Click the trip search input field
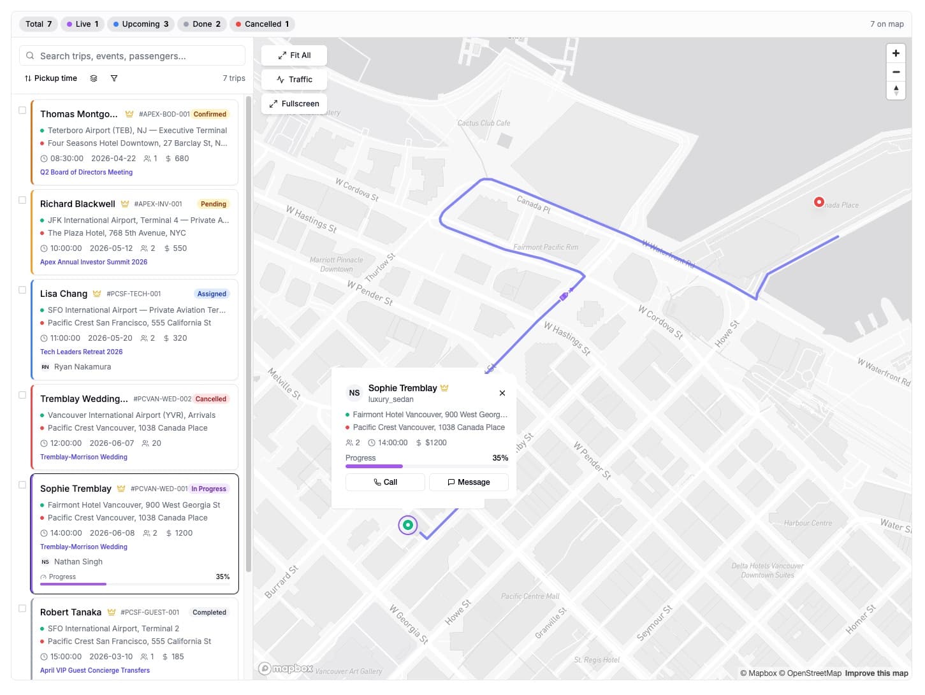Screen dimensions: 925x695 tap(132, 55)
